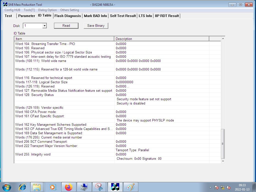The width and height of the screenshot is (256, 192).
Task: Select row Words (126:119): Reserved
Action: (117, 86)
